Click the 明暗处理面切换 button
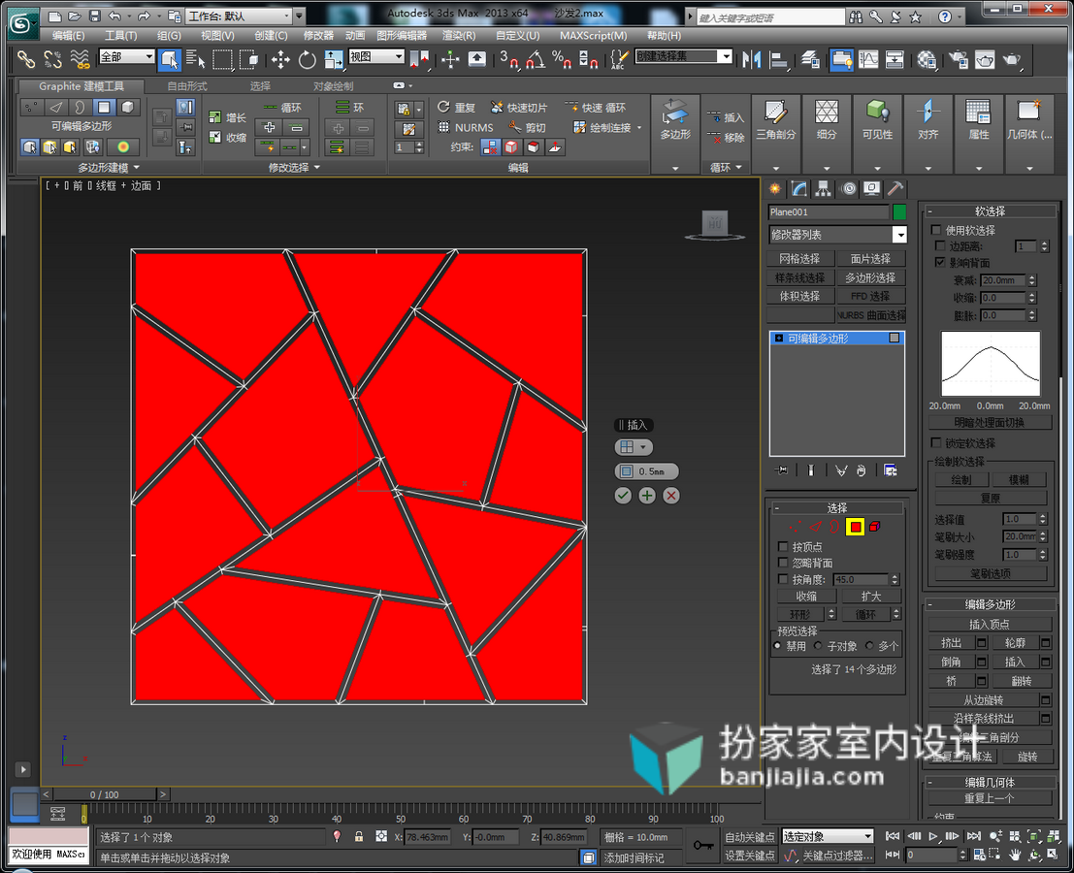The height and width of the screenshot is (873, 1074). [x=991, y=423]
